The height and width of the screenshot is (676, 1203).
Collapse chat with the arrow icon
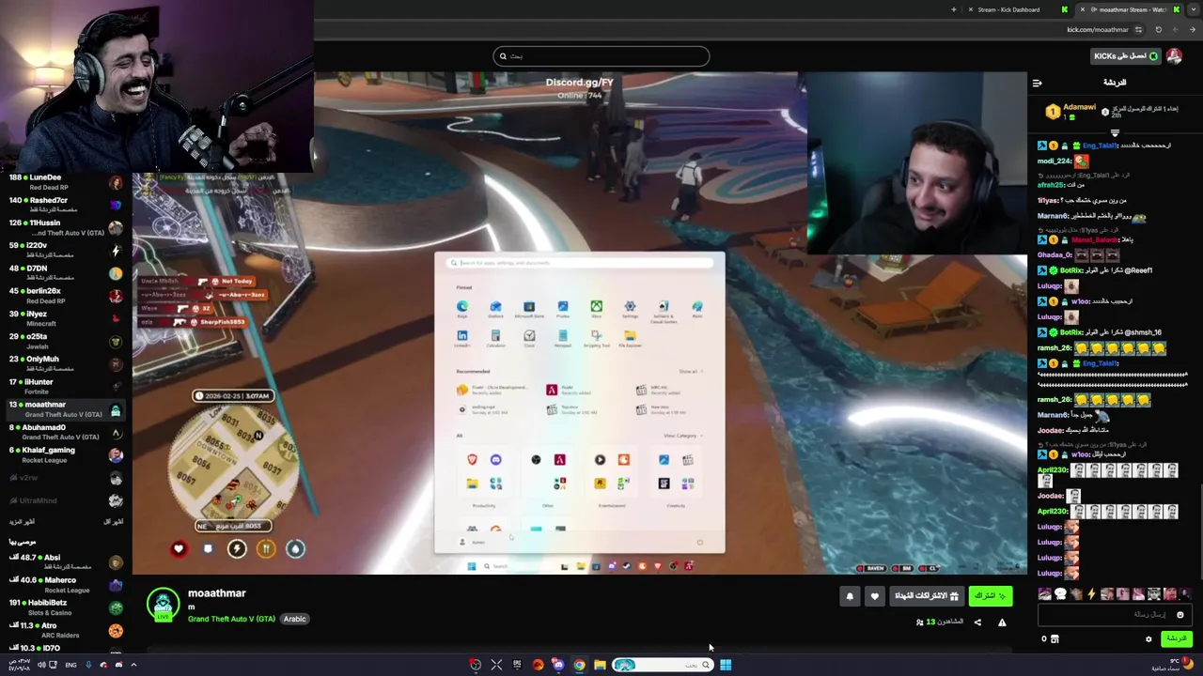[x=1038, y=83]
